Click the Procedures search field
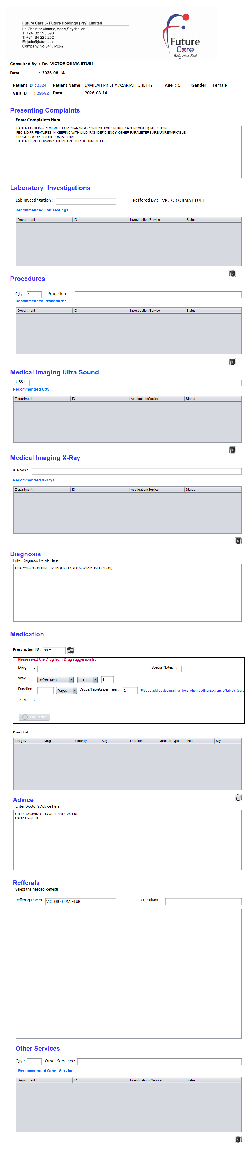Viewport: 248px width, 1152px height. tap(158, 295)
